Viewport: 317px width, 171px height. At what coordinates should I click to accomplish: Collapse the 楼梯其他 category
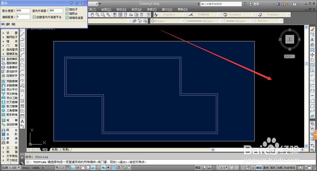click(10, 54)
